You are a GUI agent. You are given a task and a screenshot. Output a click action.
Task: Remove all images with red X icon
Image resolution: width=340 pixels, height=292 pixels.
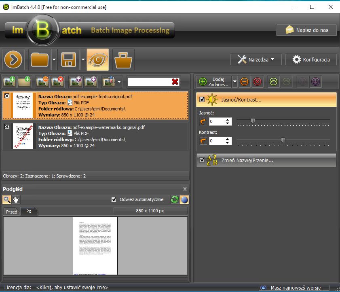coord(57,82)
